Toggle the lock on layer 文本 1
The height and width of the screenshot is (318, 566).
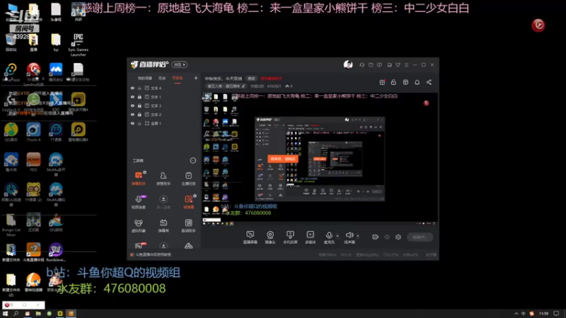click(139, 97)
